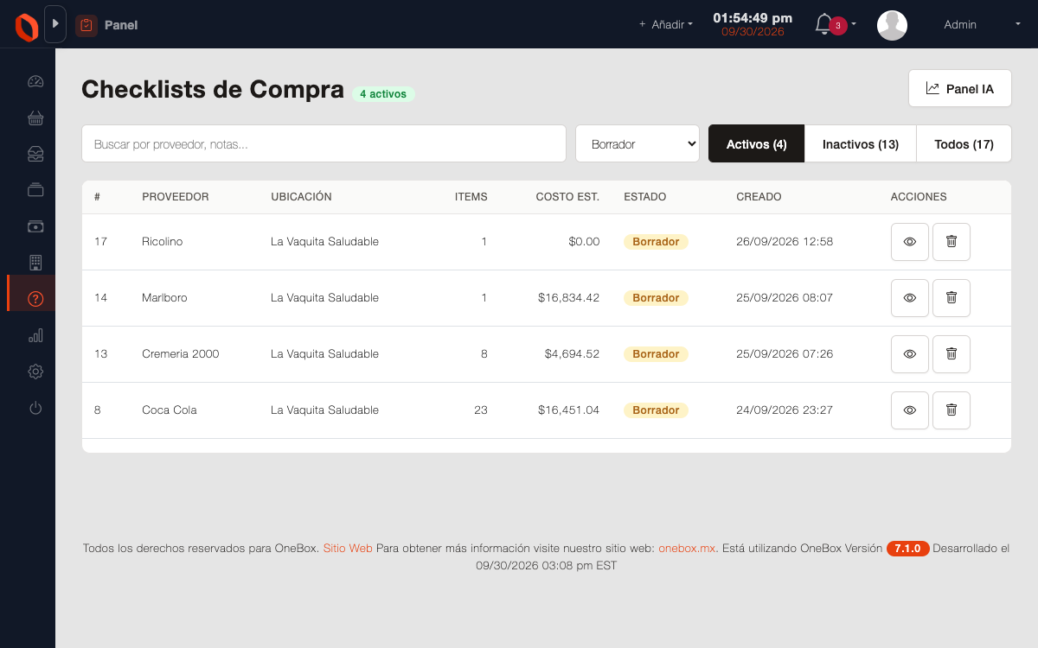Open the onebox.mx footer link

687,548
